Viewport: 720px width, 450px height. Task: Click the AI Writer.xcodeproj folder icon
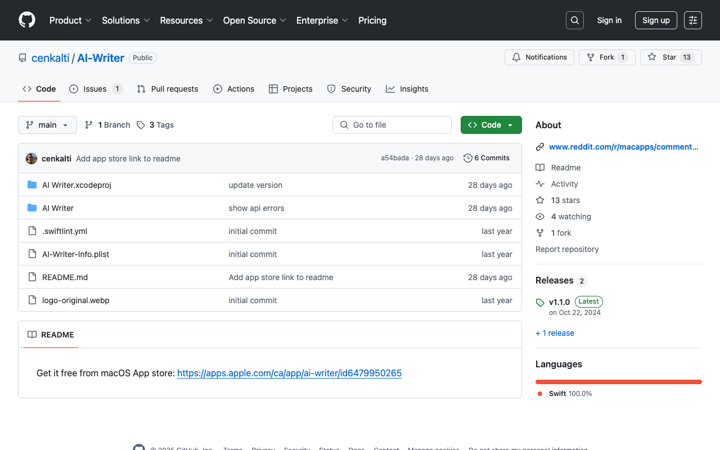click(x=32, y=184)
